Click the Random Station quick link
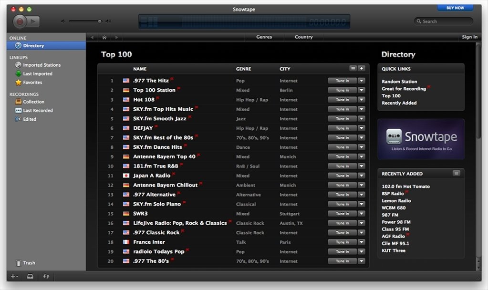 399,82
